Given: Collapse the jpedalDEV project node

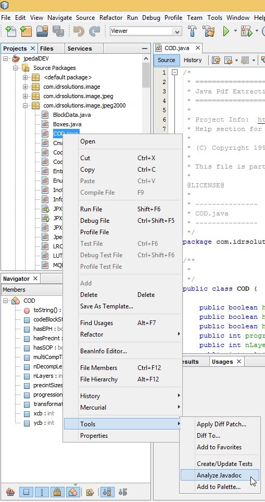Looking at the screenshot, I should click(x=5, y=58).
